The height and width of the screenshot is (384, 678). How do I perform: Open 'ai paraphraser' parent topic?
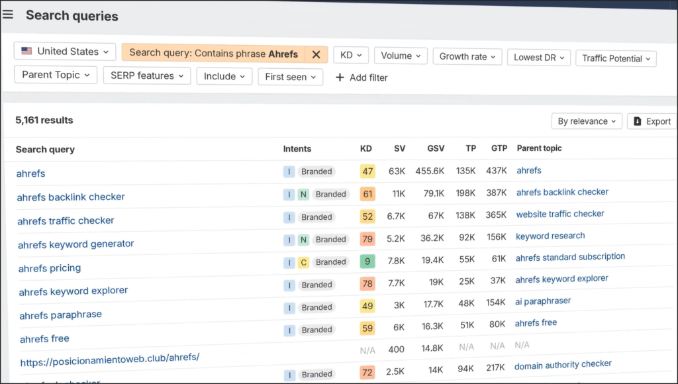[x=543, y=301]
